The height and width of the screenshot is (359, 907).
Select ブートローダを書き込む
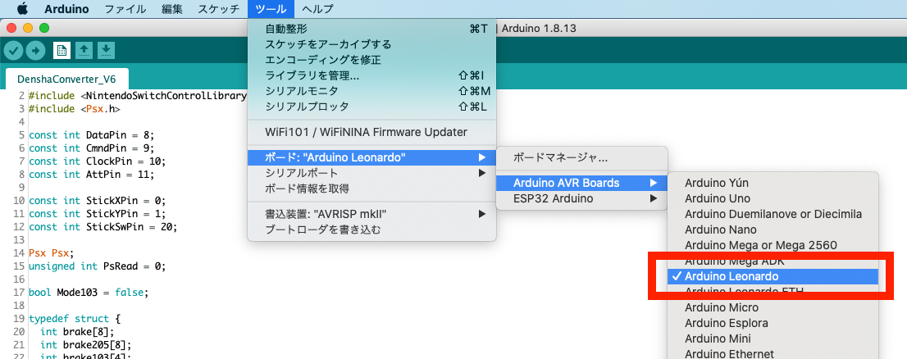tap(371, 229)
